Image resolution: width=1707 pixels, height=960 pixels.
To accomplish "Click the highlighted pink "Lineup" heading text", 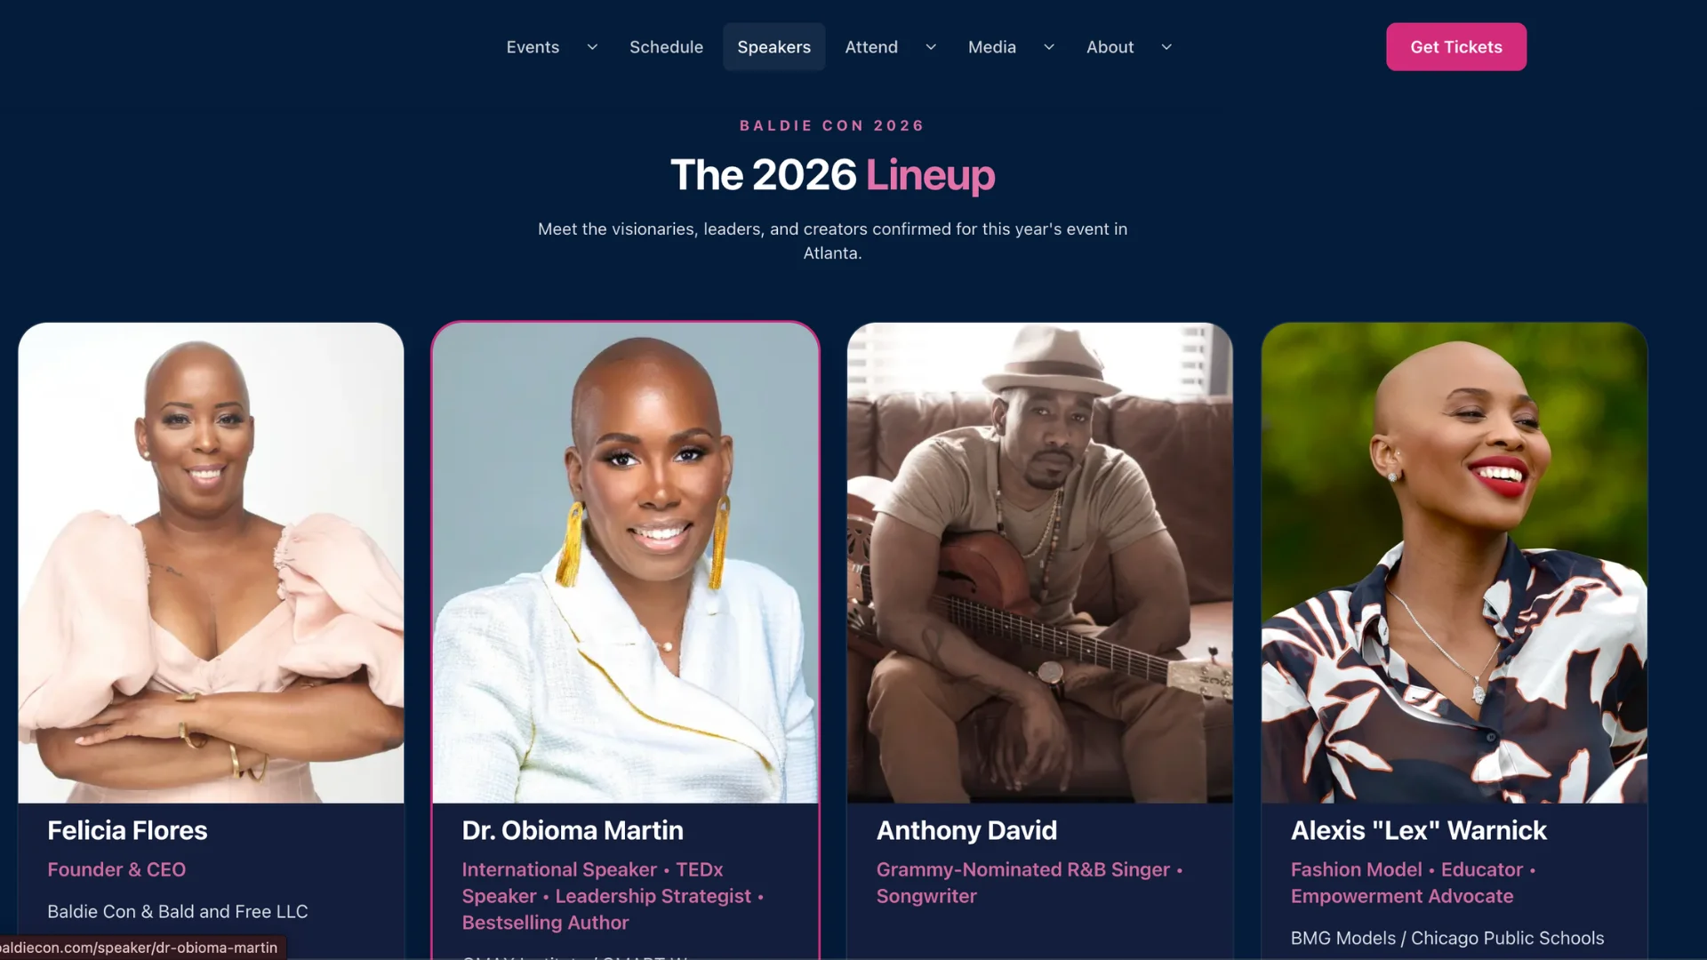I will tap(929, 175).
